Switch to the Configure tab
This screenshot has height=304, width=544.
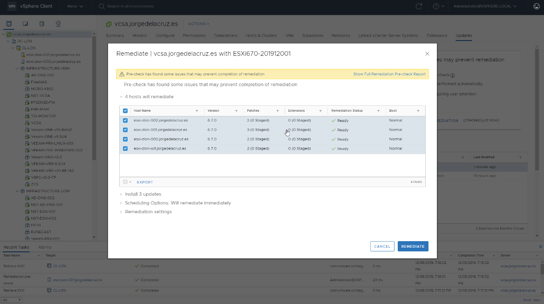(165, 36)
